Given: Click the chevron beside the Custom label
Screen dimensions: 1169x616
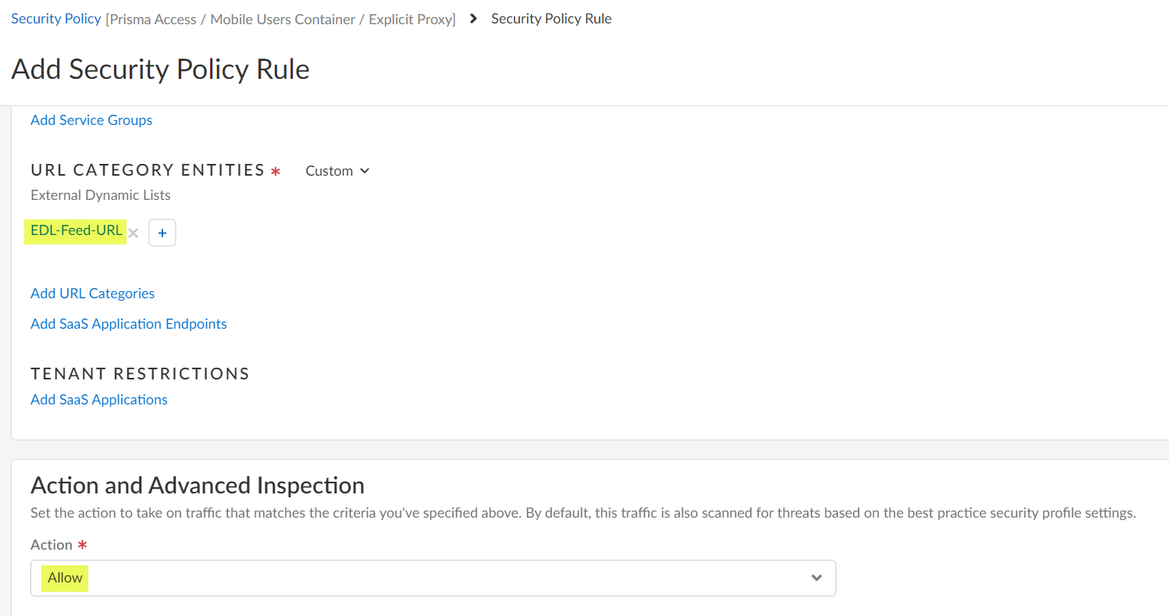Looking at the screenshot, I should coord(365,170).
